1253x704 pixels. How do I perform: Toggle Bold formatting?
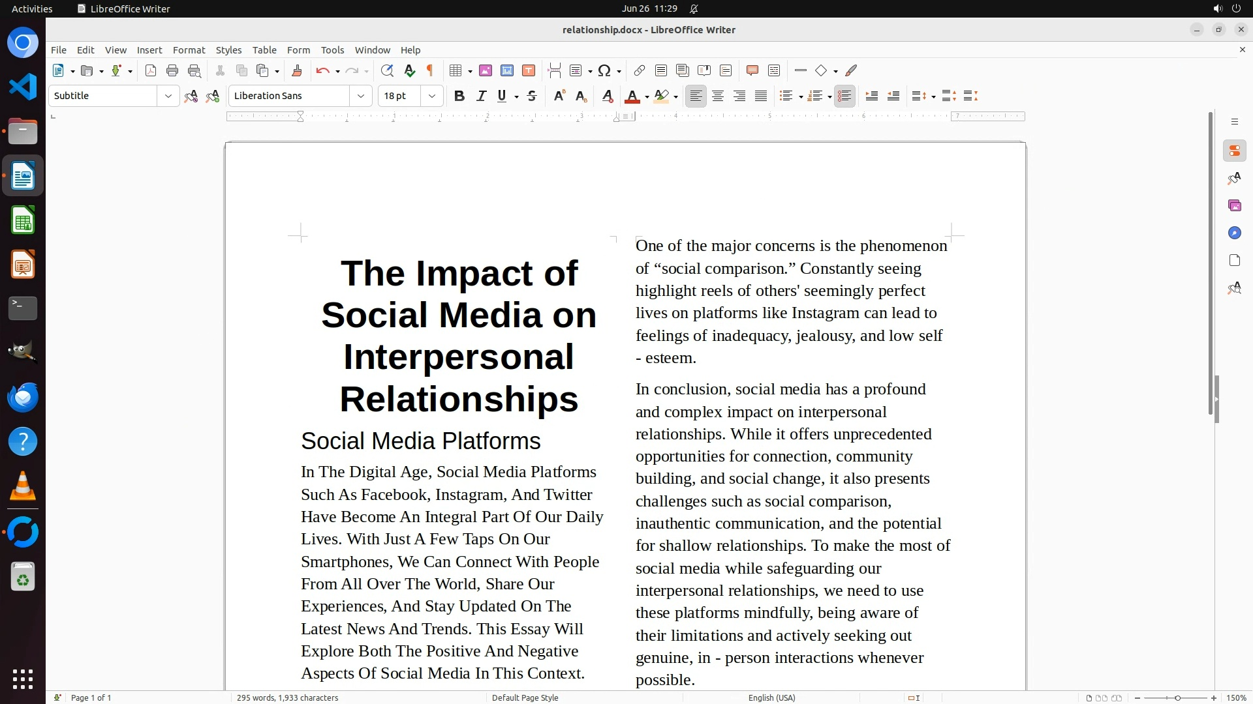coord(459,96)
